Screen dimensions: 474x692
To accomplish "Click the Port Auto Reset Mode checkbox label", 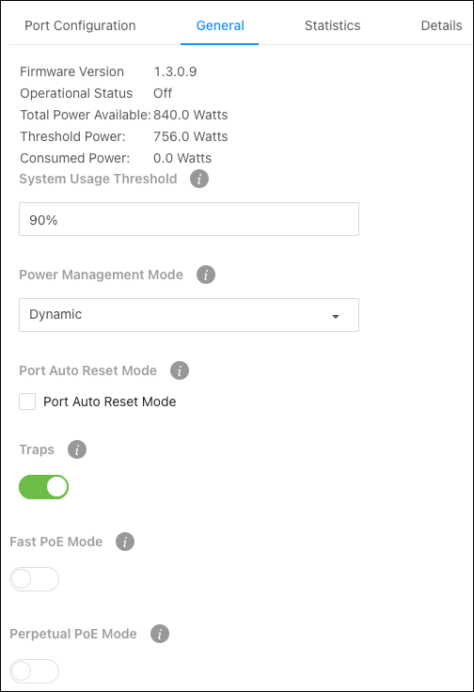I will pyautogui.click(x=109, y=401).
